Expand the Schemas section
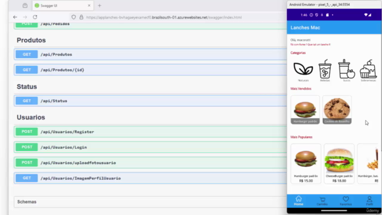Viewport: 382px width, 215px height. tap(150, 202)
